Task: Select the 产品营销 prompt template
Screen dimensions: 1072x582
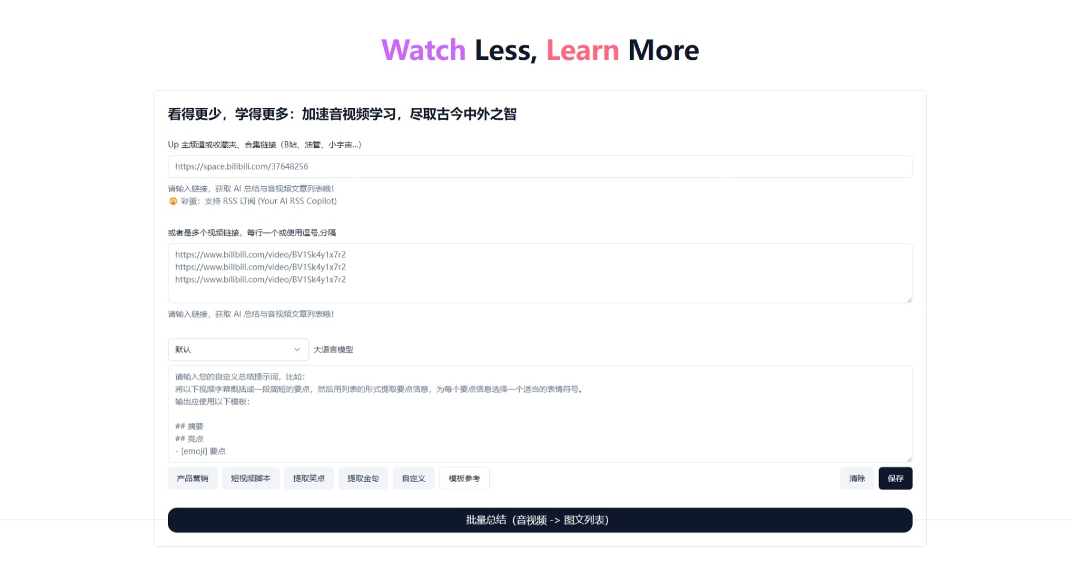Action: click(192, 478)
